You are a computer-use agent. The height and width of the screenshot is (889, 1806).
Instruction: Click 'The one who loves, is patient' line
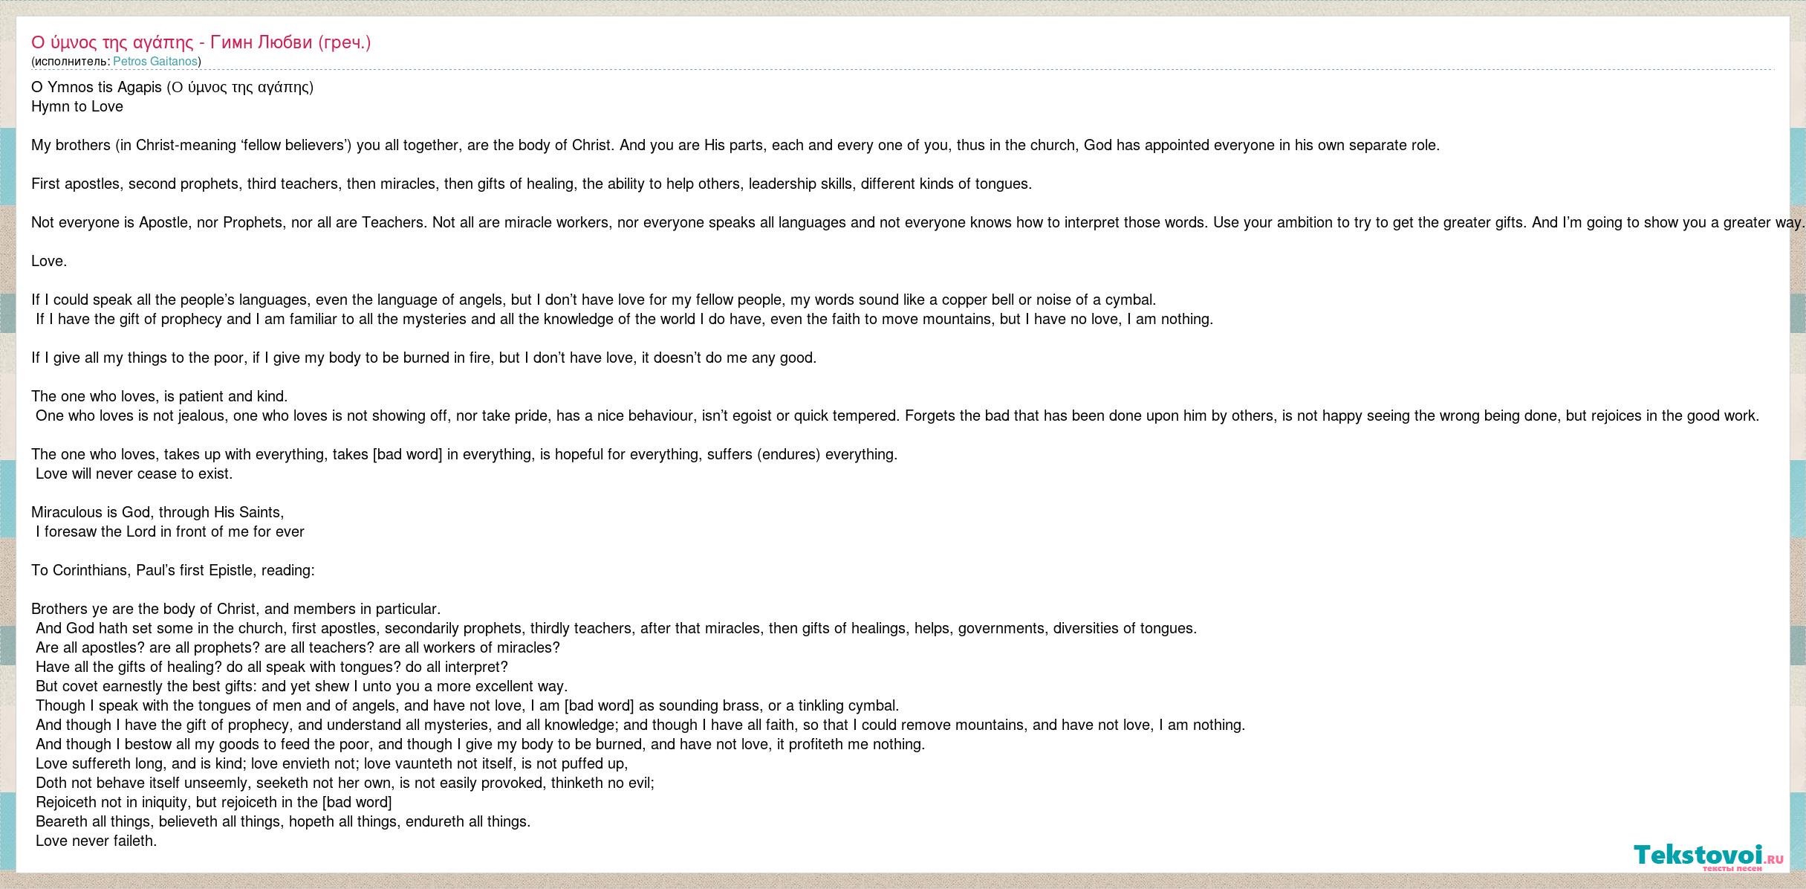point(159,396)
